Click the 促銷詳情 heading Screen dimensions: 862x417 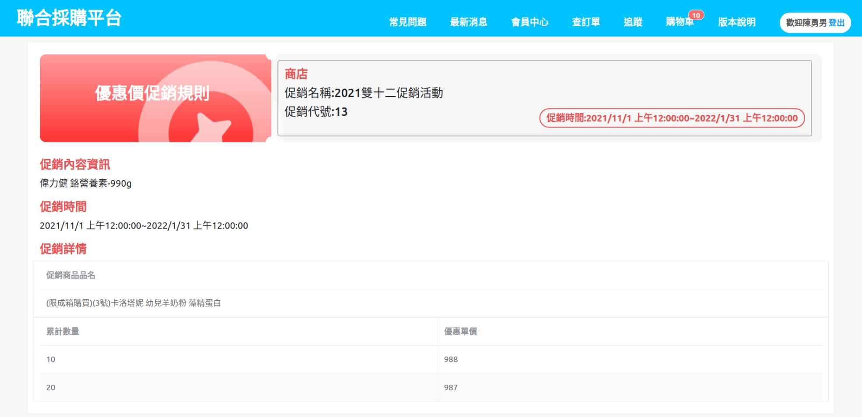pos(63,248)
